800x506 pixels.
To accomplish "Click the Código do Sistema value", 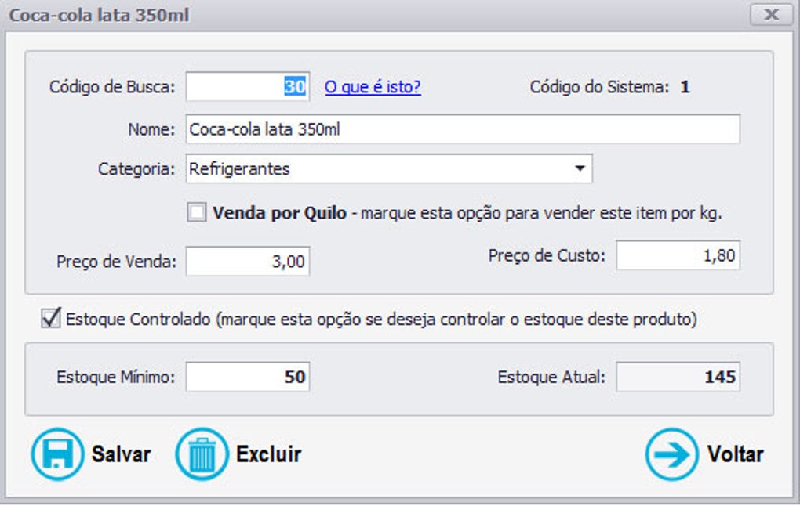I will (x=685, y=87).
